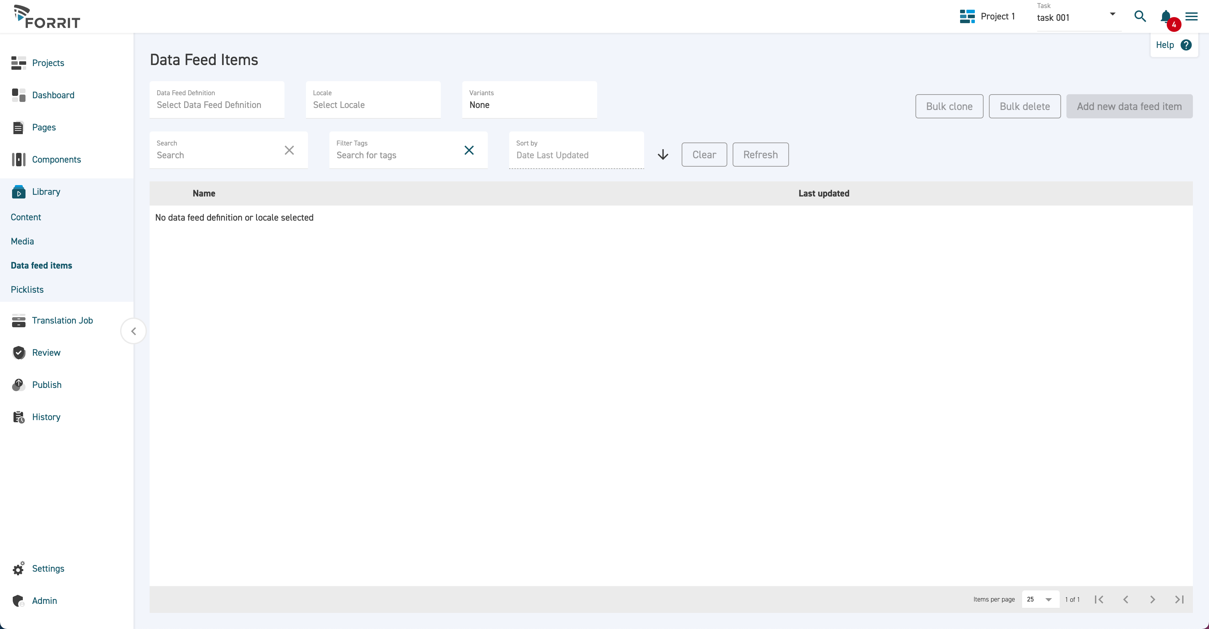Image resolution: width=1209 pixels, height=629 pixels.
Task: Click the Bulk clone button
Action: pyautogui.click(x=949, y=107)
